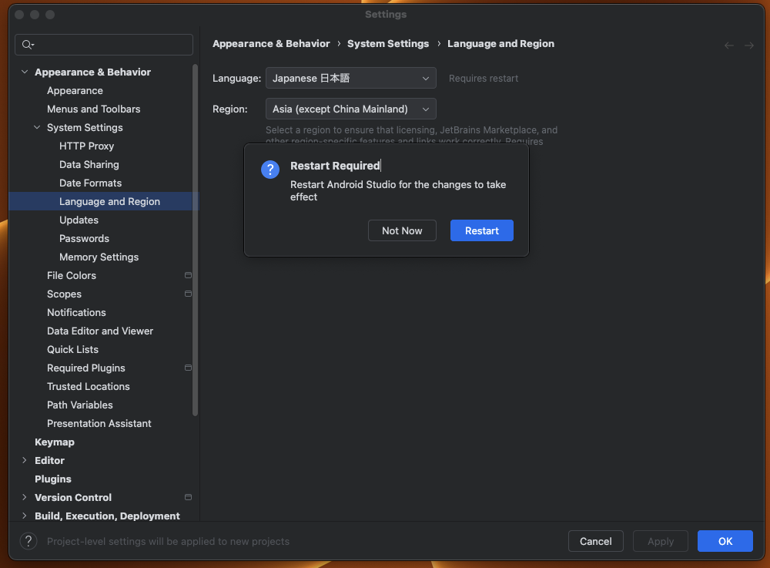The width and height of the screenshot is (770, 568).
Task: Click the project-level icon beside File Colors
Action: click(188, 275)
